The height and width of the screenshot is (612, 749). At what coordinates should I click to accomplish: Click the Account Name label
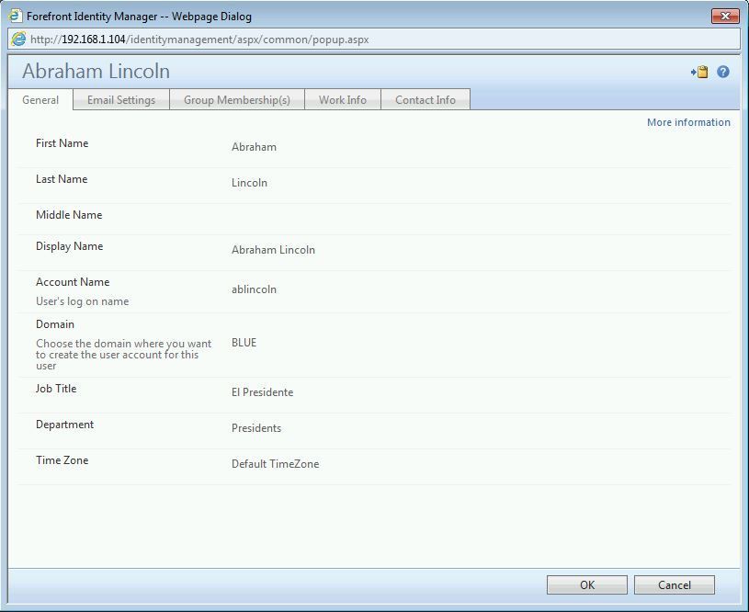[73, 282]
